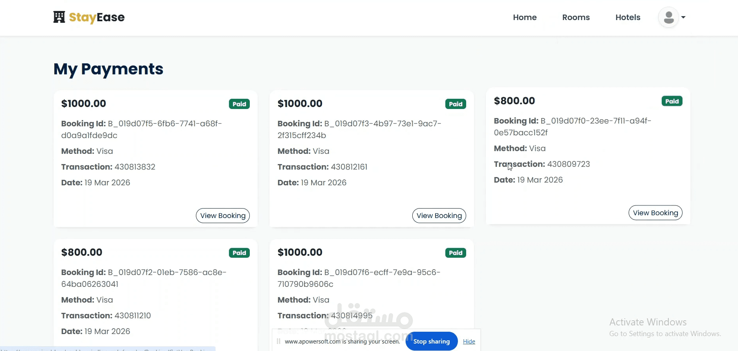View Booking for transaction 430809723
The height and width of the screenshot is (351, 738).
[x=655, y=213]
